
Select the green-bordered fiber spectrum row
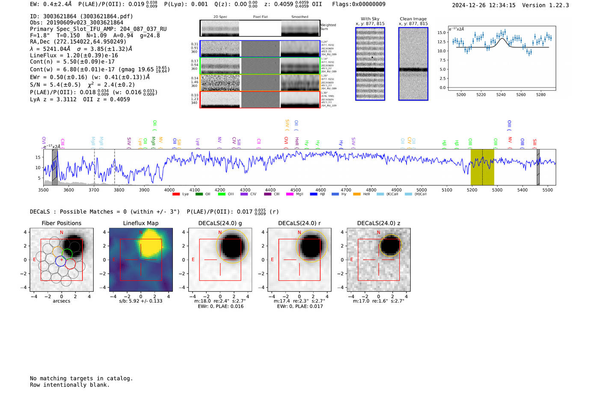[260, 66]
